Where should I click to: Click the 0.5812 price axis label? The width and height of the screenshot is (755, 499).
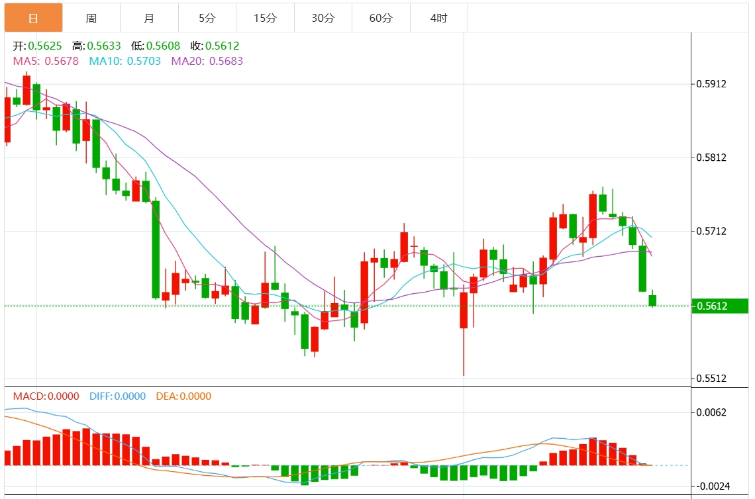[711, 158]
